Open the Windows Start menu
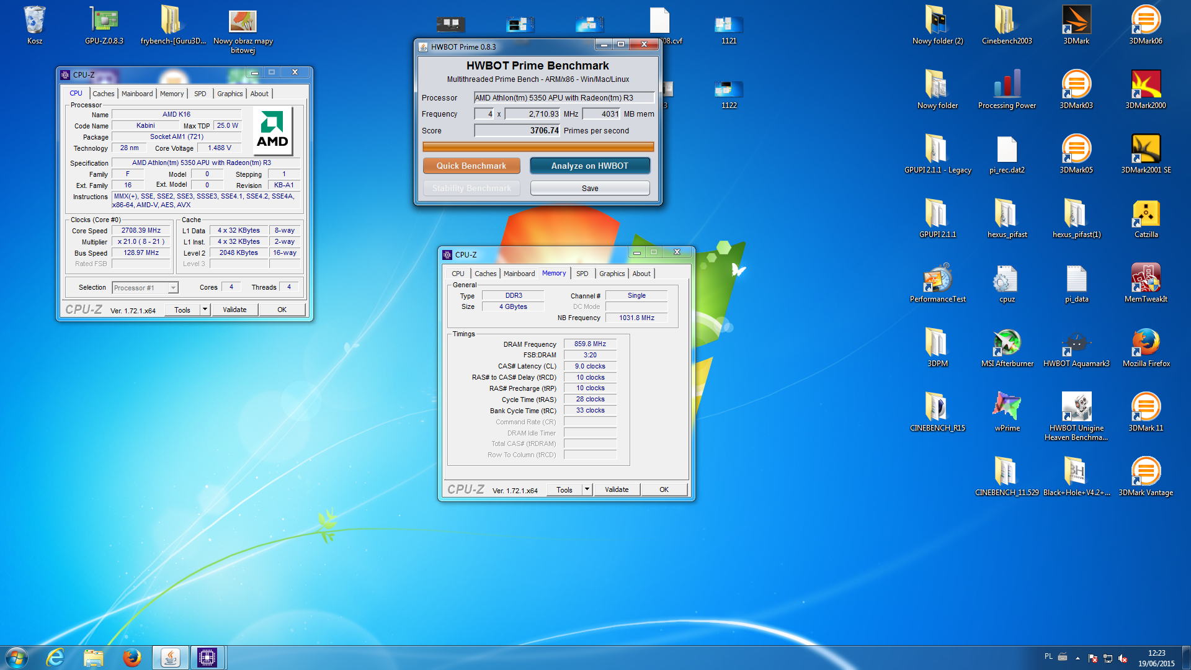 [x=16, y=658]
